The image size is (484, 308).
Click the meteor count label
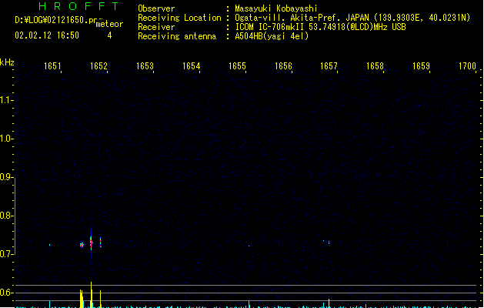pos(109,24)
